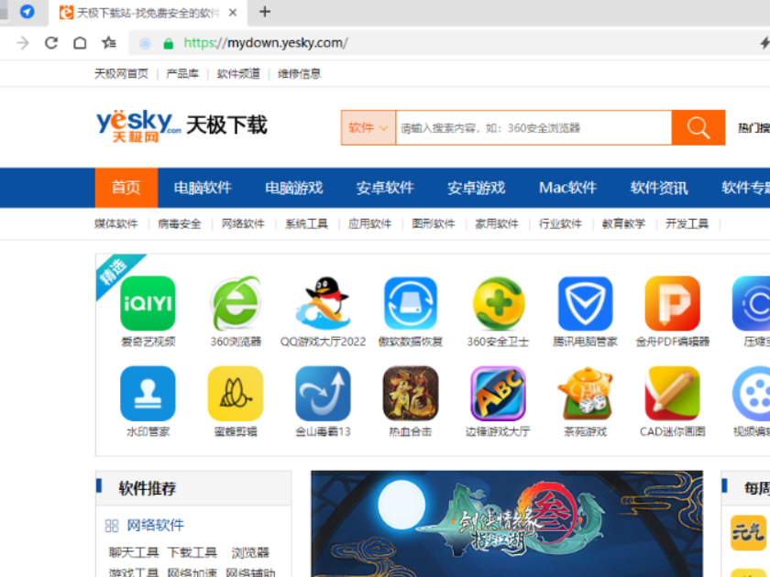
Task: Open the 金山毒霸13 icon
Action: [x=323, y=394]
